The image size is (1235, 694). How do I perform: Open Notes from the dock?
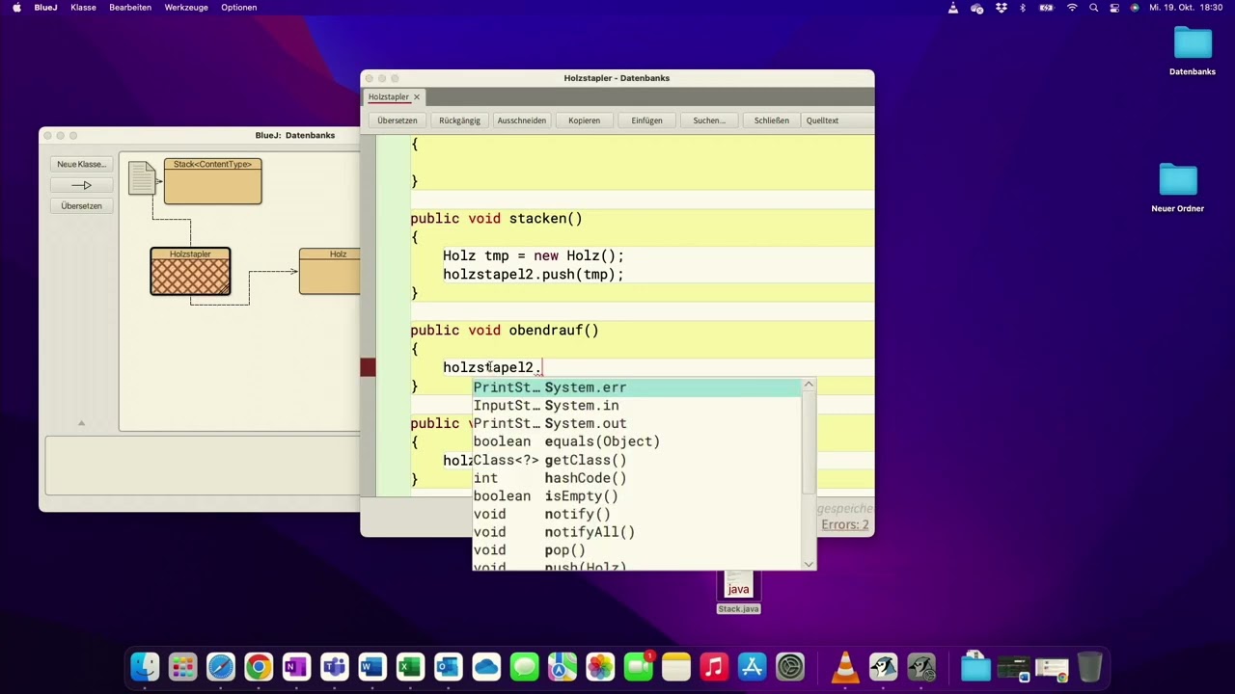(x=676, y=666)
